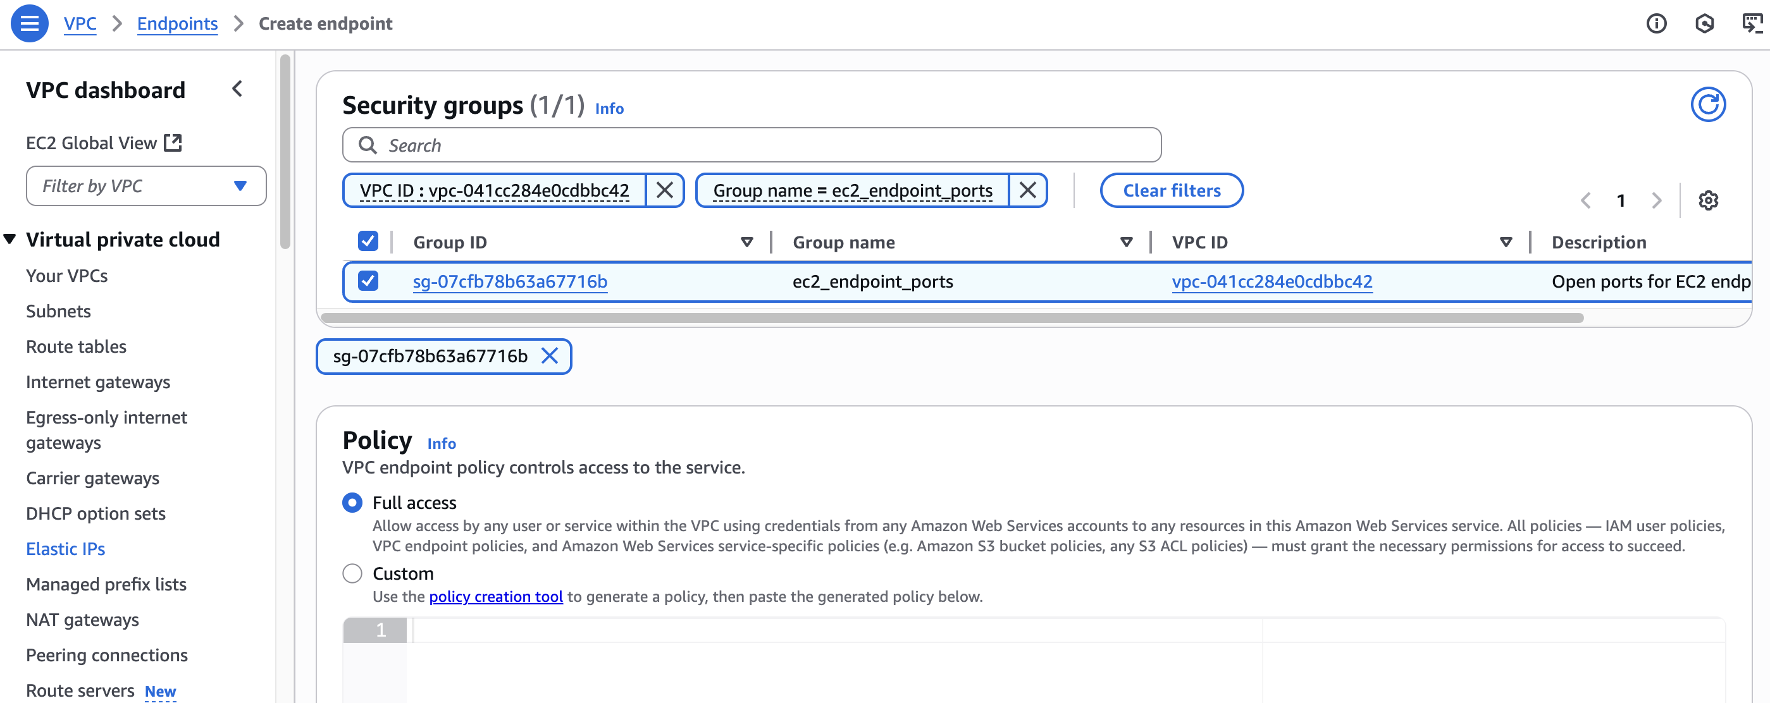
Task: Remove the Group name filter chip
Action: [1027, 190]
